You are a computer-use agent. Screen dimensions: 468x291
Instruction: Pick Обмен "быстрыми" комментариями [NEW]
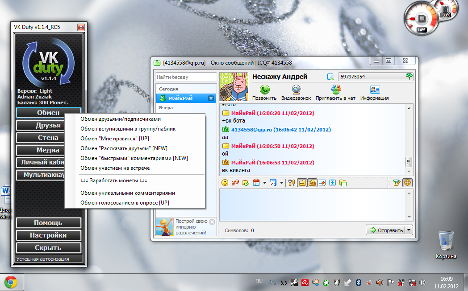click(x=134, y=158)
